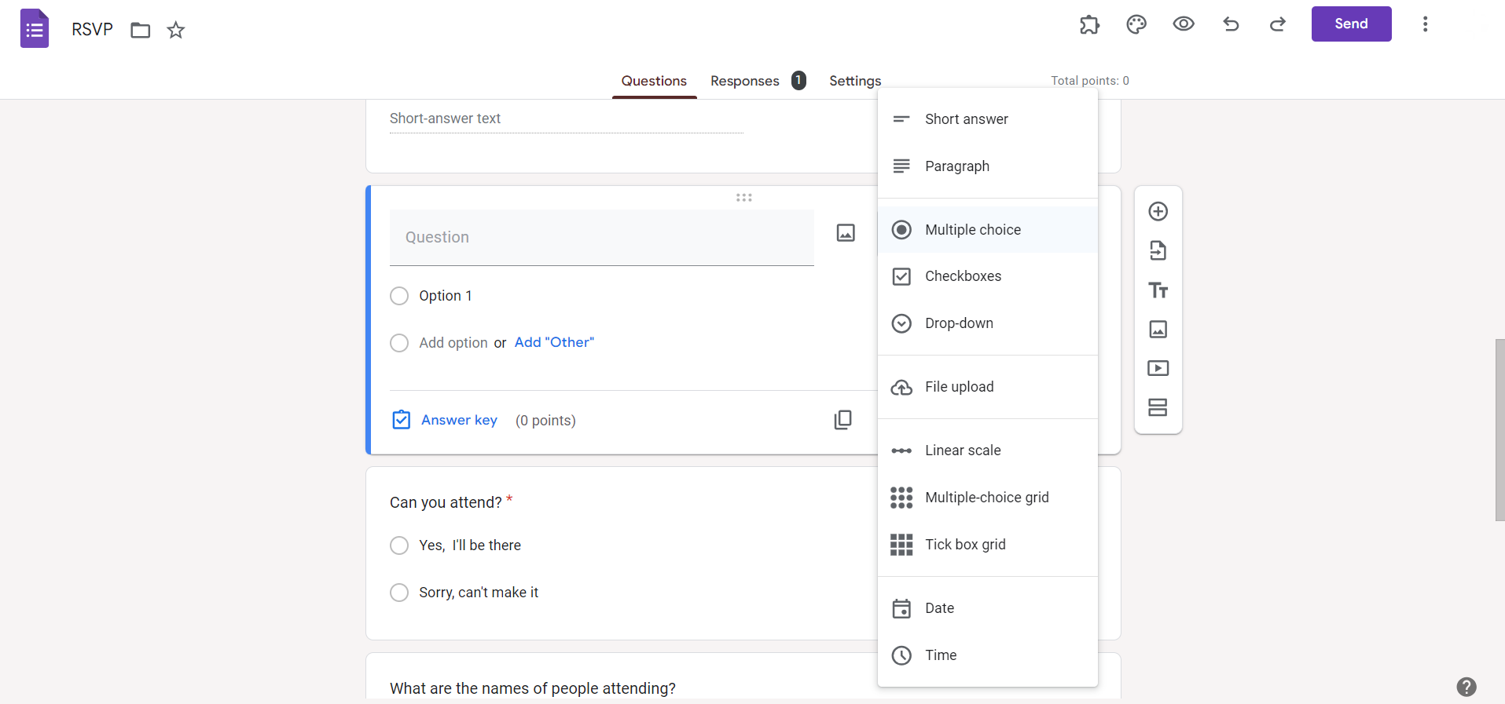Open the customise theme palette
1505x704 pixels.
pos(1136,24)
